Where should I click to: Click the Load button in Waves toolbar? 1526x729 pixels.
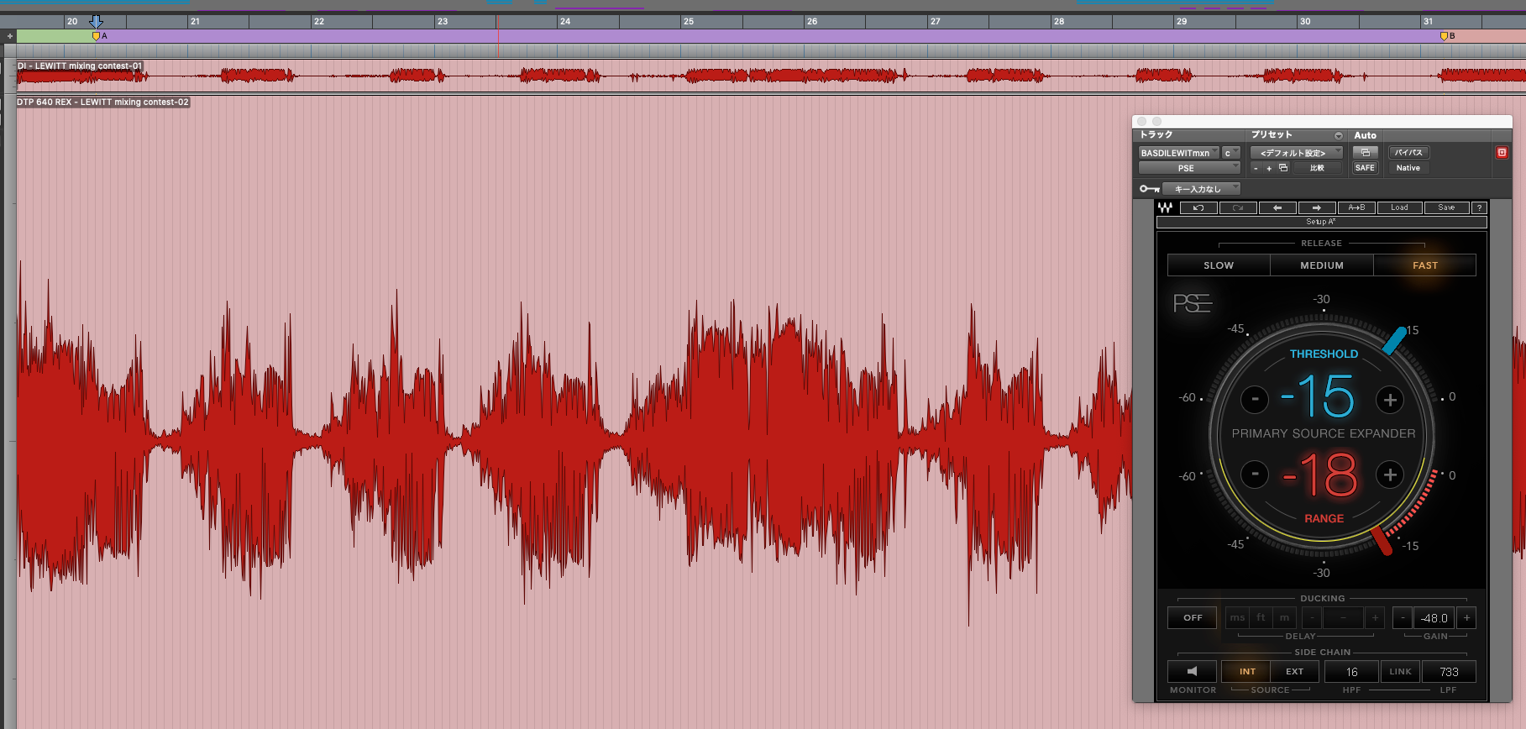tap(1399, 207)
